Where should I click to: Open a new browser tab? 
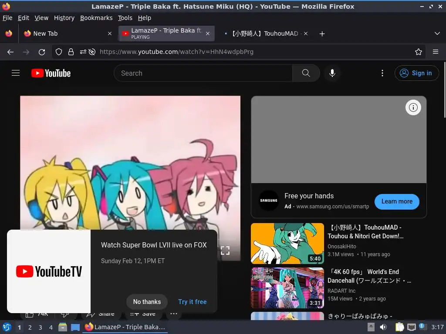(x=322, y=34)
